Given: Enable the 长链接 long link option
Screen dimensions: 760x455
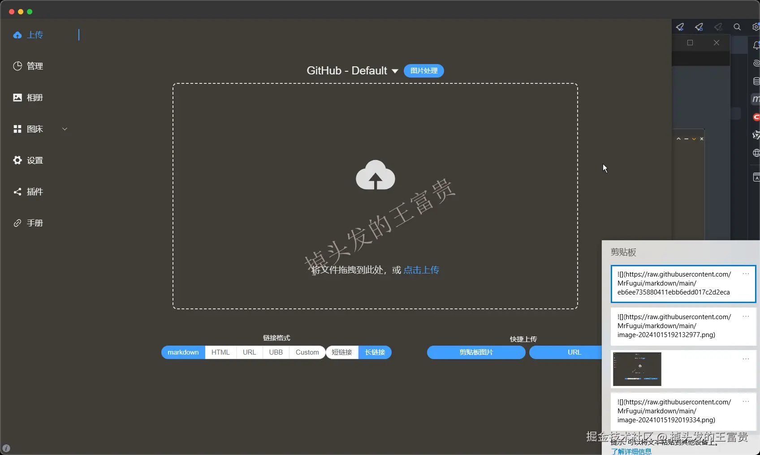Looking at the screenshot, I should pos(375,352).
